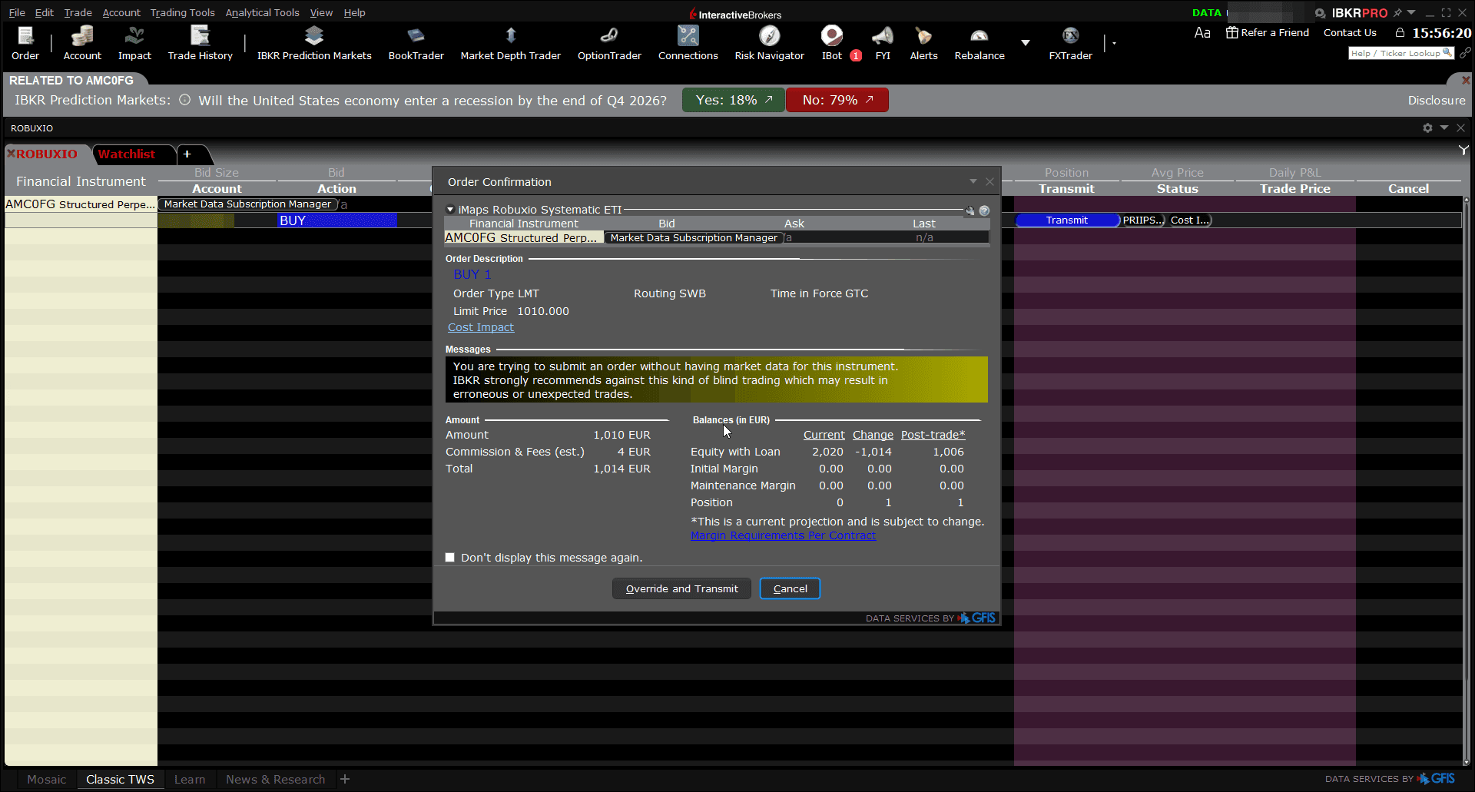The height and width of the screenshot is (792, 1475).
Task: Switch to the Watchlist tab
Action: point(127,154)
